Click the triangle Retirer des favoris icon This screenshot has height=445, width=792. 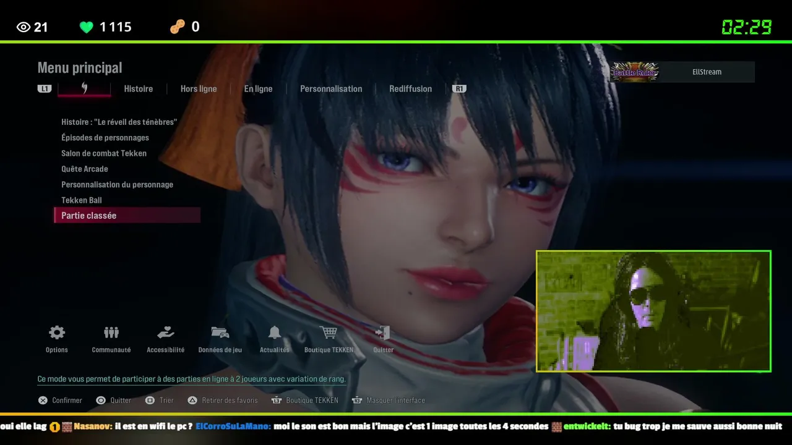point(192,400)
